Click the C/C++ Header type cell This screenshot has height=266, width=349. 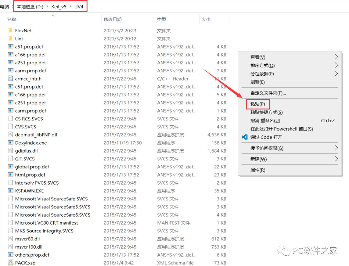pyautogui.click(x=173, y=79)
